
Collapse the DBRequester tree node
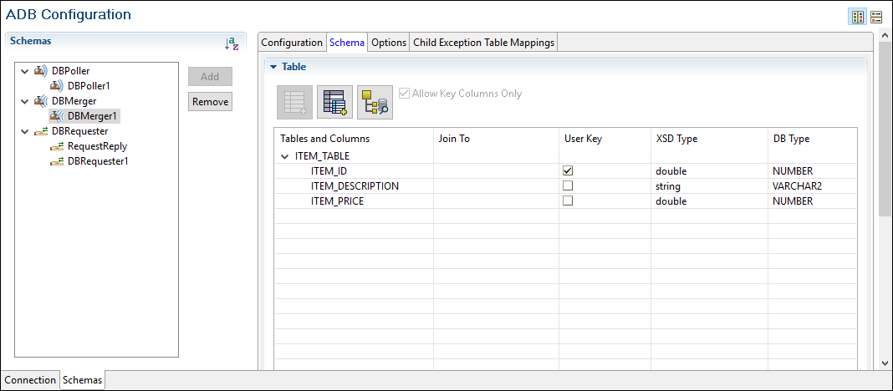coord(24,131)
